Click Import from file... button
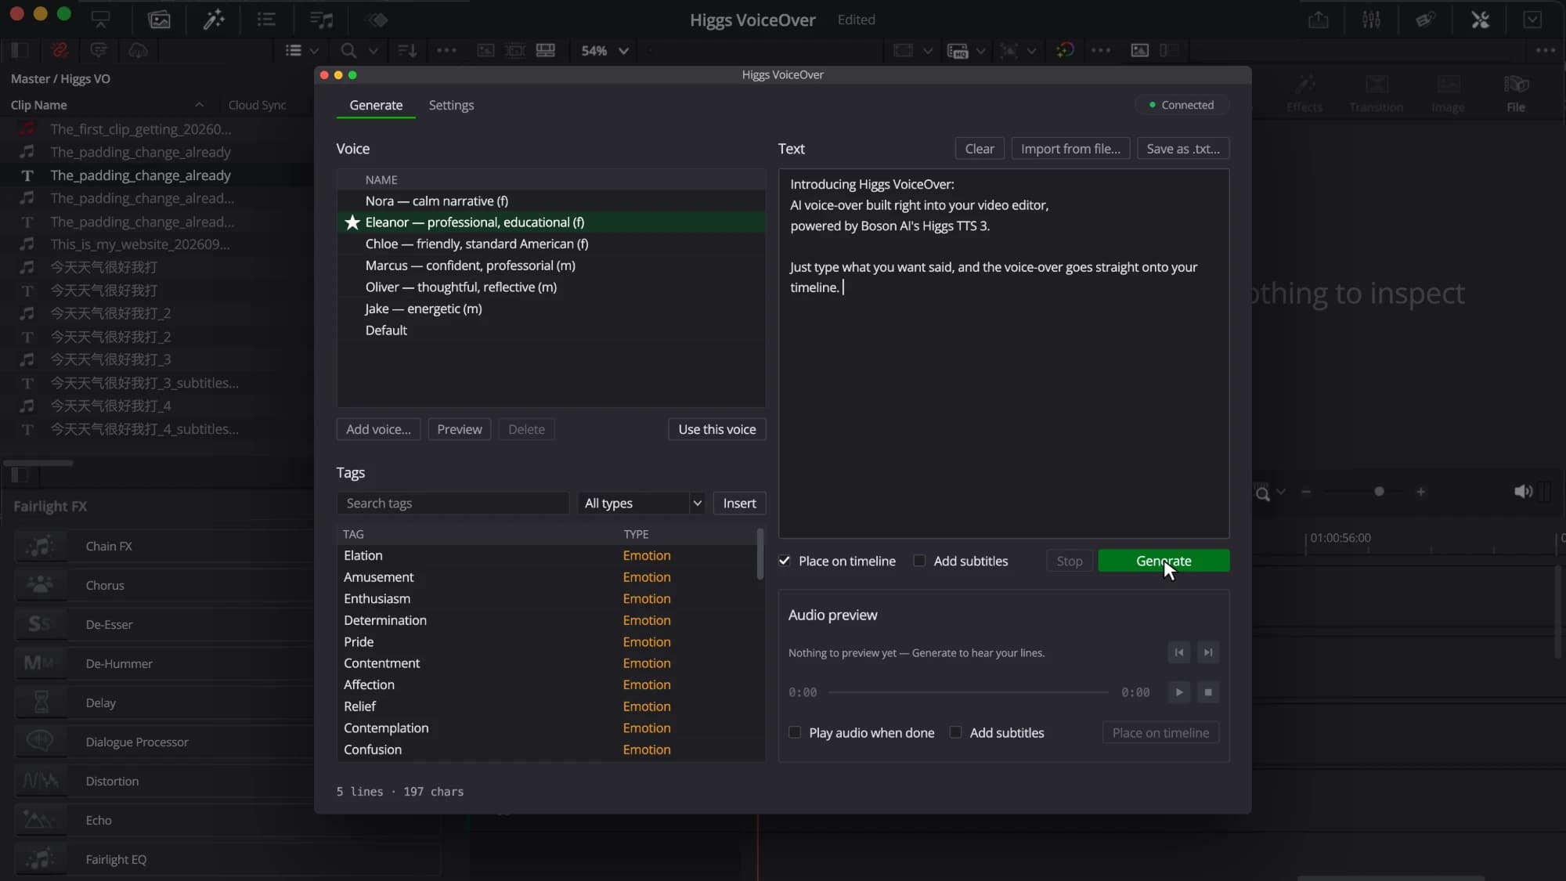1566x881 pixels. tap(1070, 149)
